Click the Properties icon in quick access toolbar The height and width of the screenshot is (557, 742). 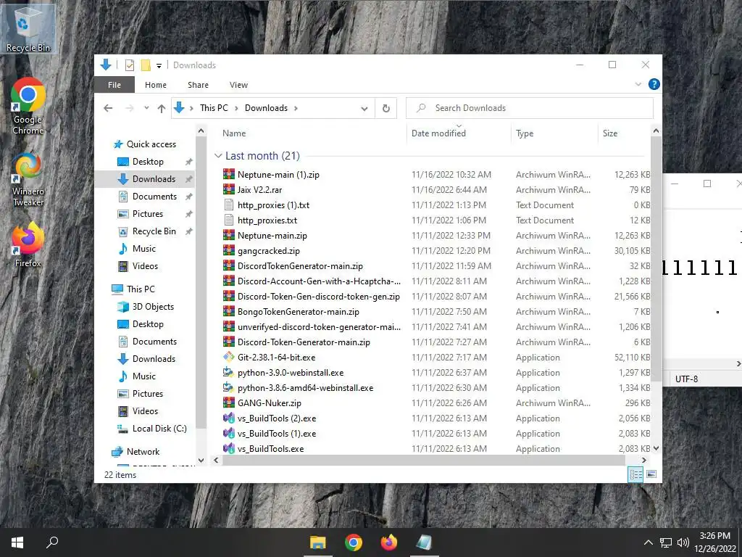pyautogui.click(x=129, y=65)
